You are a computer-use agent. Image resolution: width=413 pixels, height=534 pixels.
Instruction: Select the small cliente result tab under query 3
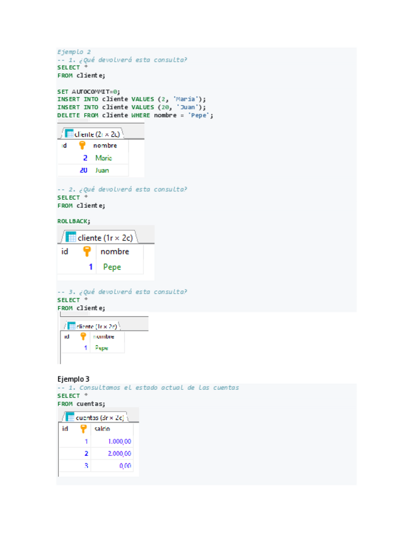point(93,326)
